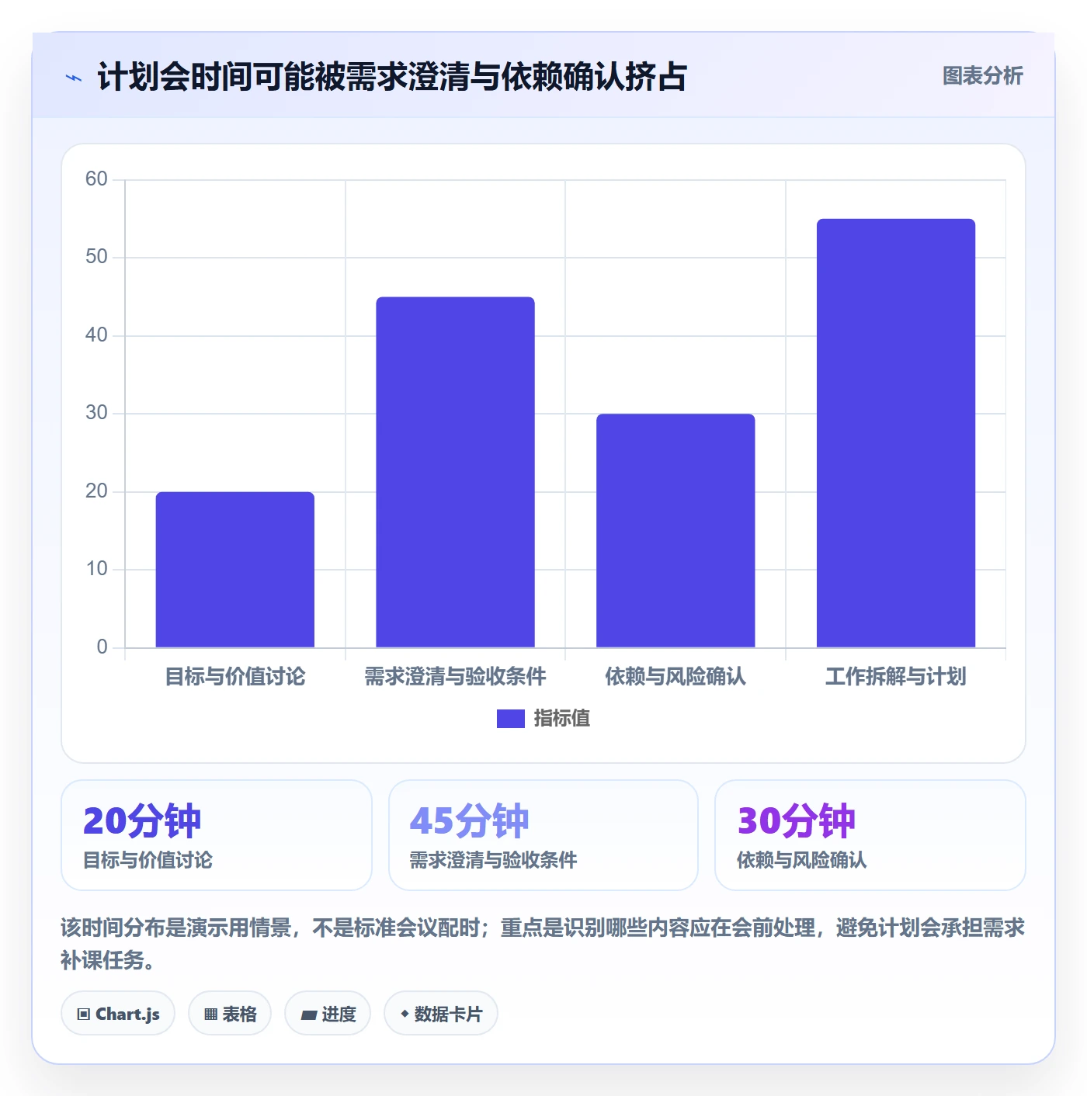Click the 数据卡片 tag text
Viewport: 1087px width, 1096px height.
(448, 1014)
